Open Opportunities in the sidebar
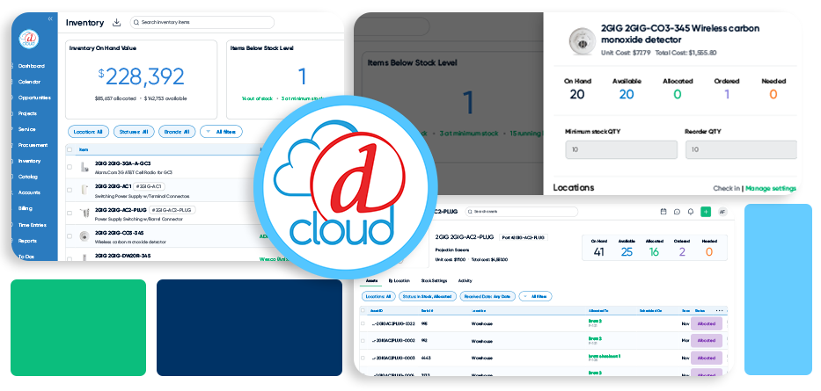The image size is (821, 391). click(x=34, y=98)
